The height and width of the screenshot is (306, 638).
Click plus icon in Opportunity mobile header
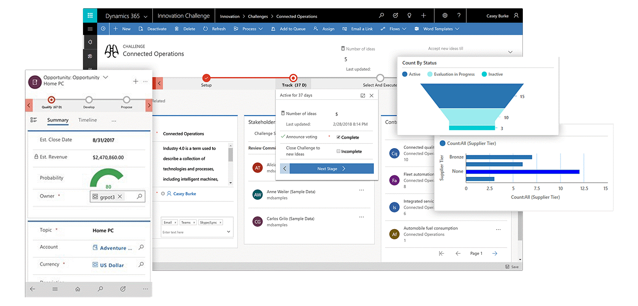tap(136, 81)
